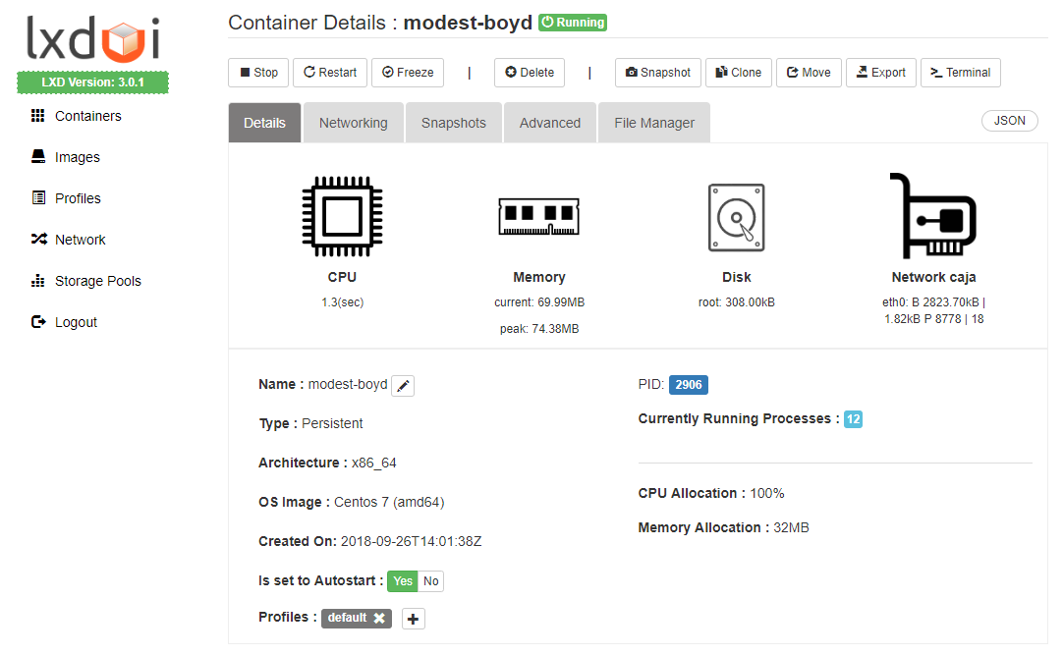The height and width of the screenshot is (655, 1063).
Task: Click the eth0 network statistics text
Action: [933, 310]
